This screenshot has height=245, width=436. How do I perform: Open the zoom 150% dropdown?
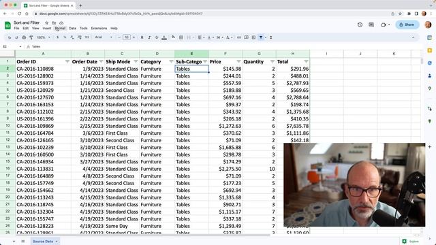(x=44, y=37)
